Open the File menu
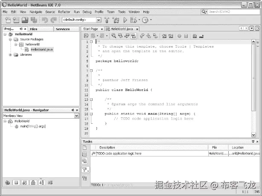The image size is (262, 196). point(5,12)
